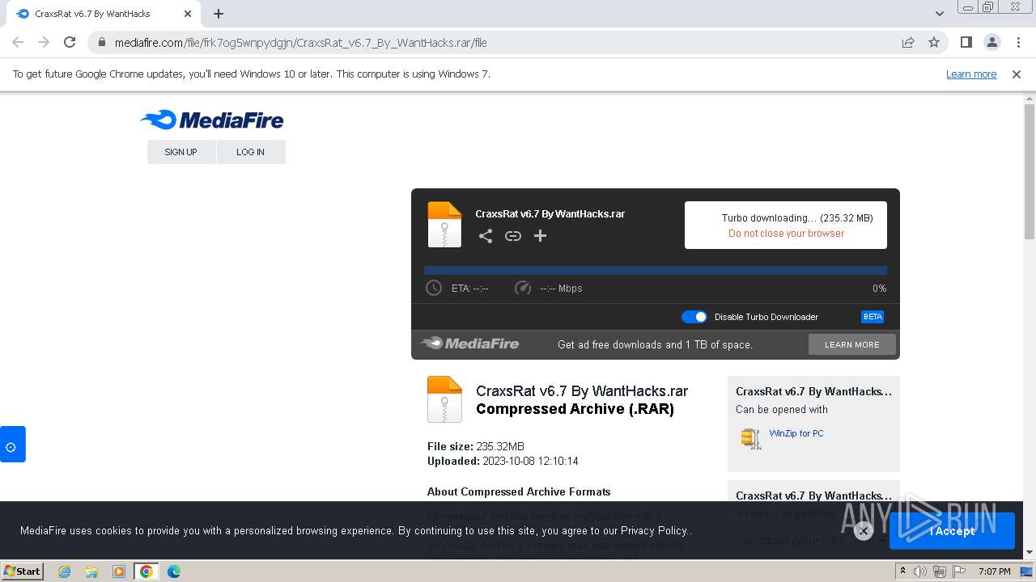1036x582 pixels.
Task: Click the LOG IN button
Action: click(x=250, y=152)
